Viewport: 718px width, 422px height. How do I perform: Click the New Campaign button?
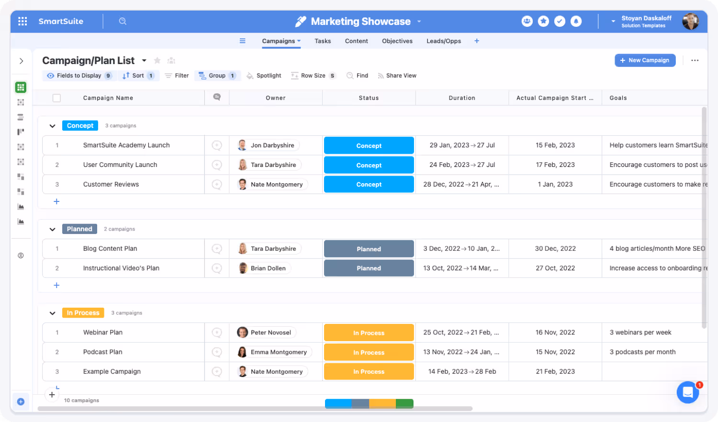tap(645, 60)
